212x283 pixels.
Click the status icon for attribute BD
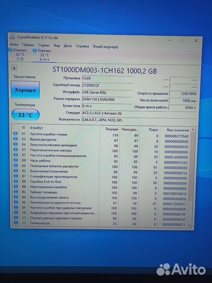pyautogui.click(x=16, y=197)
